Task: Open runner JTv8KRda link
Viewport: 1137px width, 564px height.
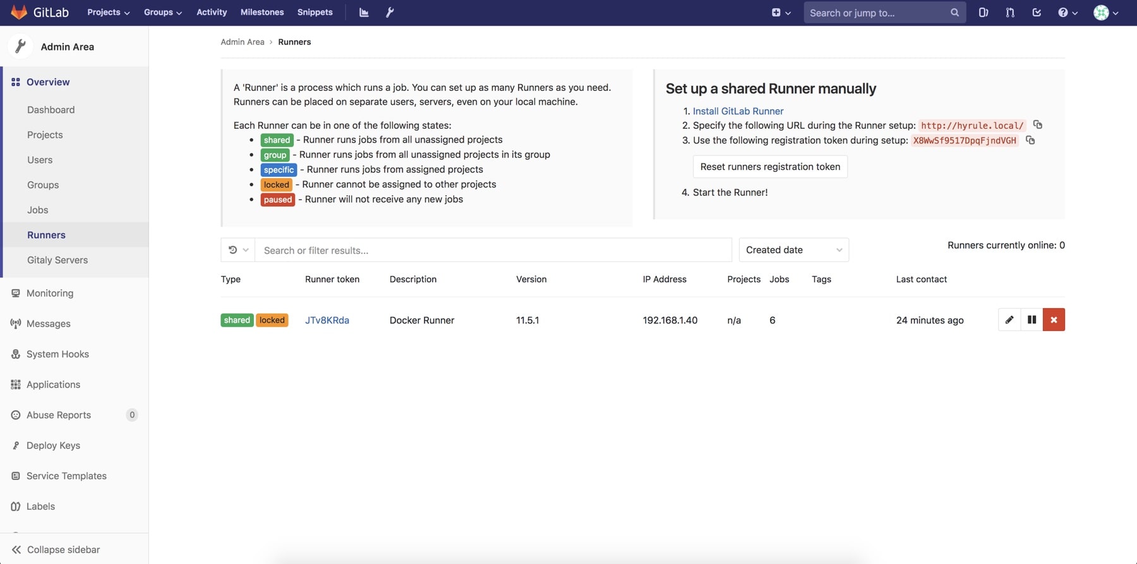Action: coord(327,320)
